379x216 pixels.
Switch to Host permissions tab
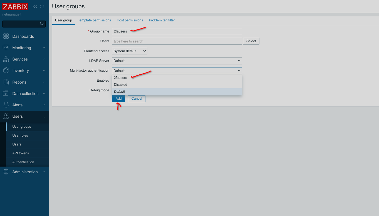[x=130, y=20]
